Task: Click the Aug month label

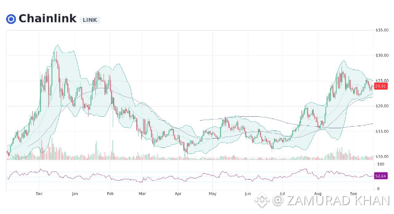Action: 317,194
